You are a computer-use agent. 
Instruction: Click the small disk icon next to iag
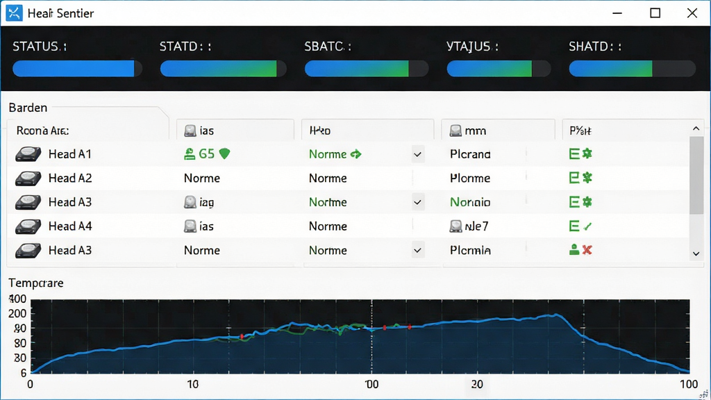click(x=190, y=202)
